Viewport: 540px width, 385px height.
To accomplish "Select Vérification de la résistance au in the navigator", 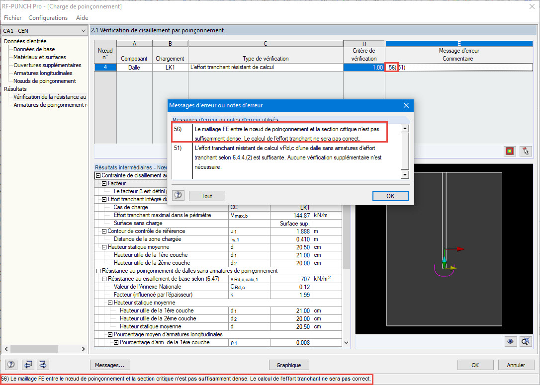I will point(50,97).
